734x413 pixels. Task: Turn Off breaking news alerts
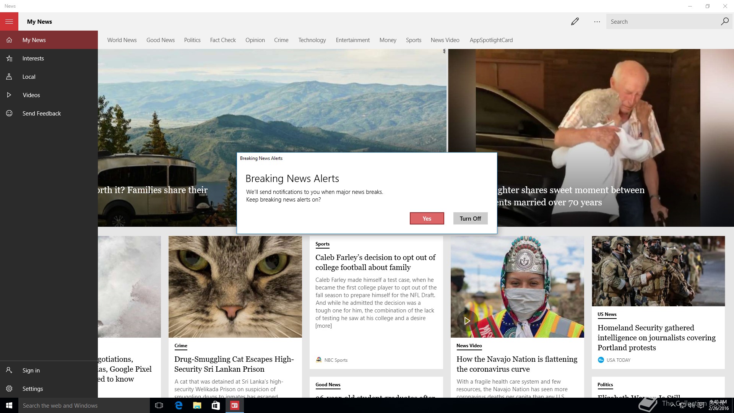(x=470, y=218)
